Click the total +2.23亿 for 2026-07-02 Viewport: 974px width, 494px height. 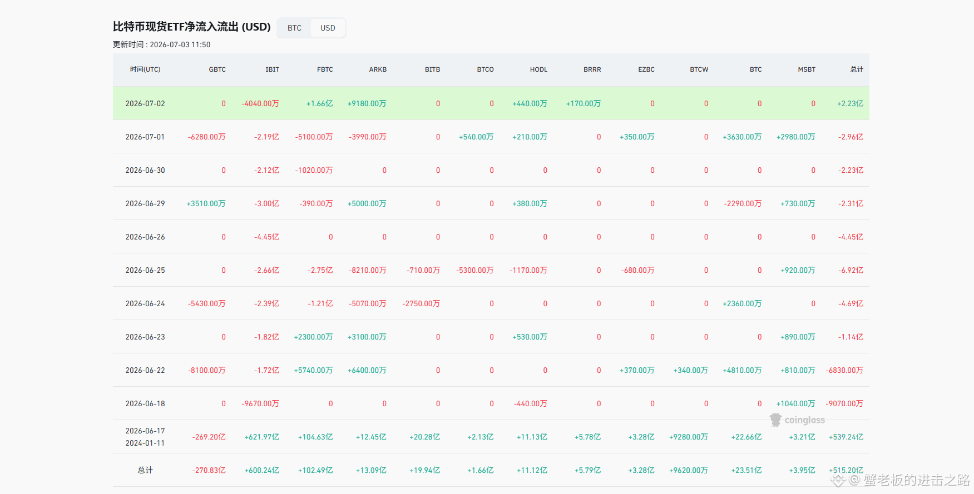(850, 103)
